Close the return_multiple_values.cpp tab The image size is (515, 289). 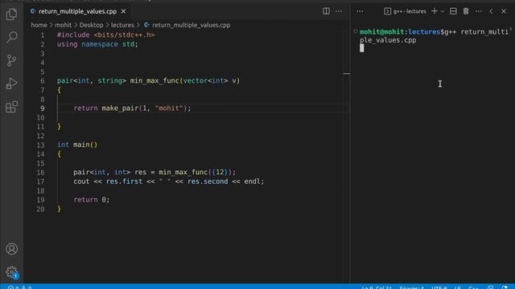pos(123,11)
